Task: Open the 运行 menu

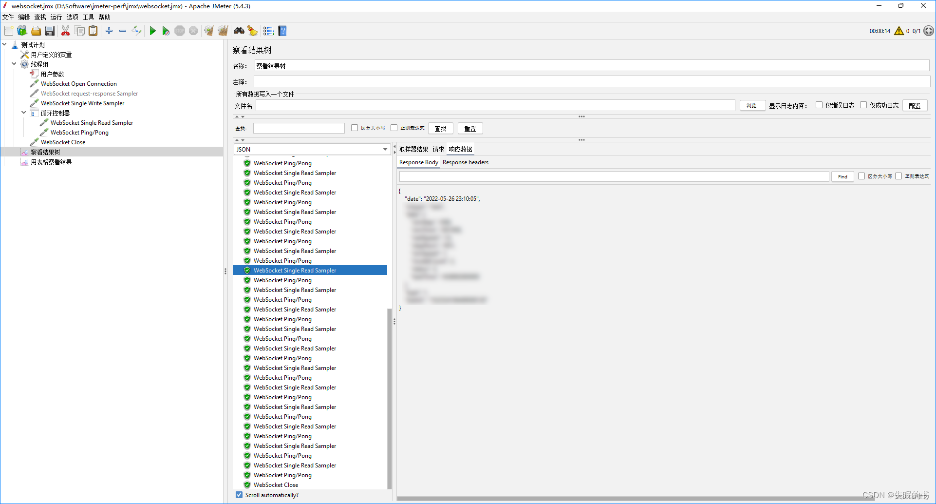Action: pyautogui.click(x=56, y=17)
